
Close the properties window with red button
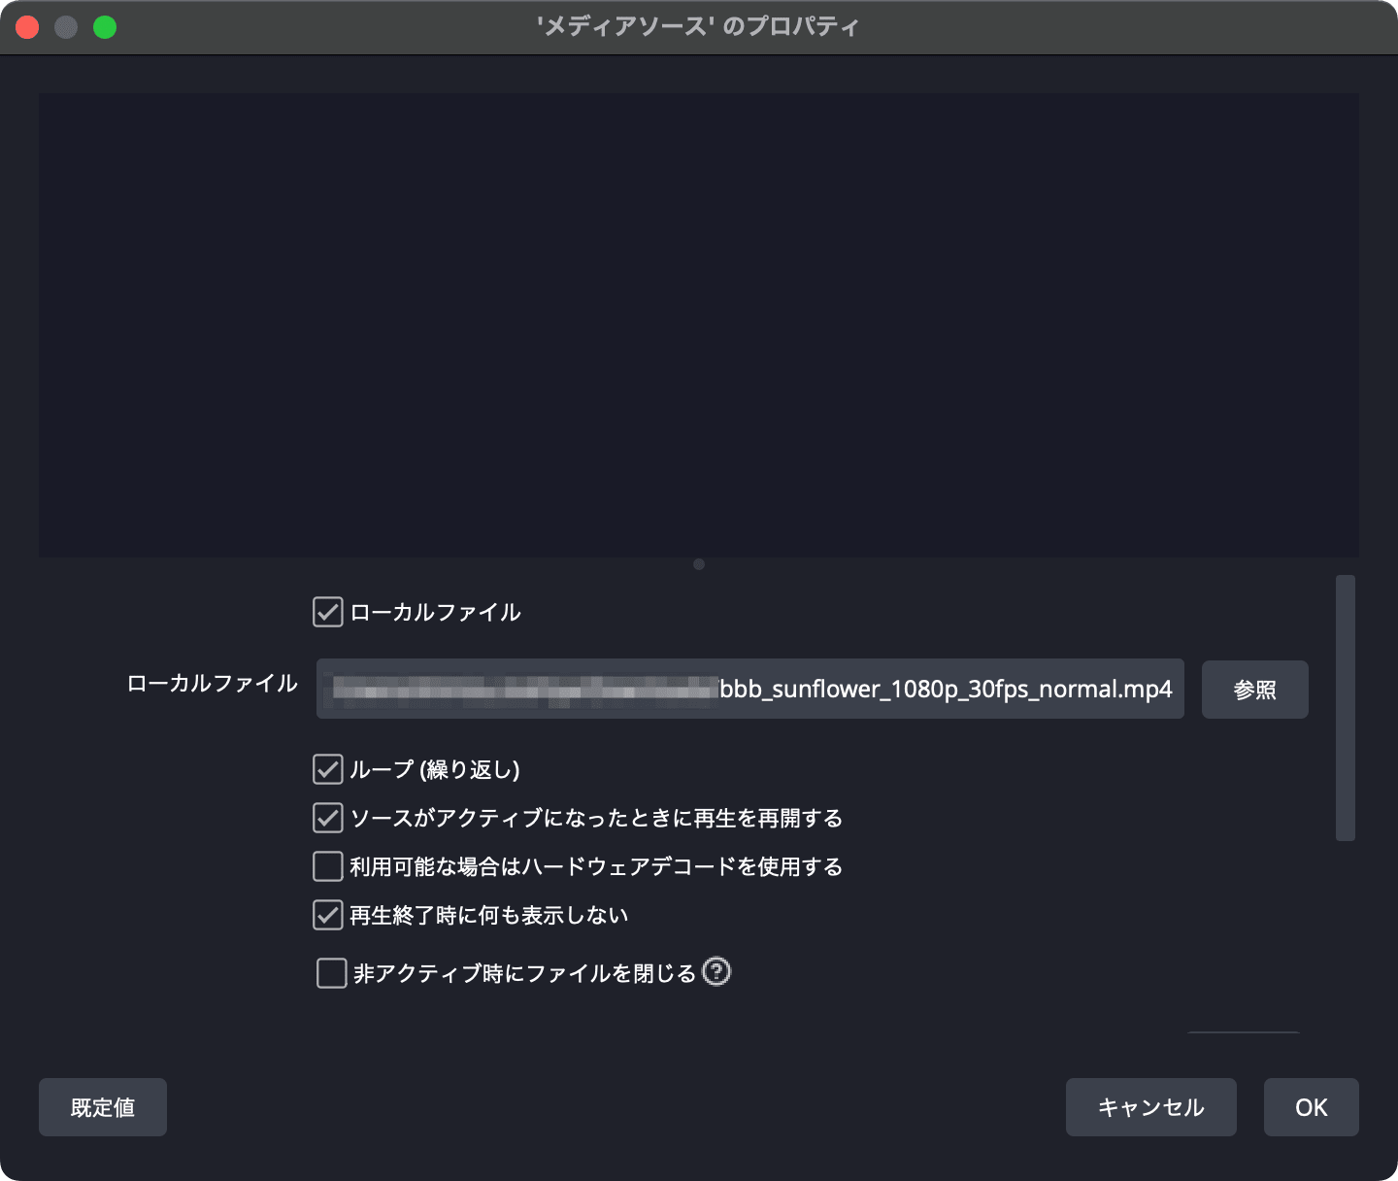27,27
